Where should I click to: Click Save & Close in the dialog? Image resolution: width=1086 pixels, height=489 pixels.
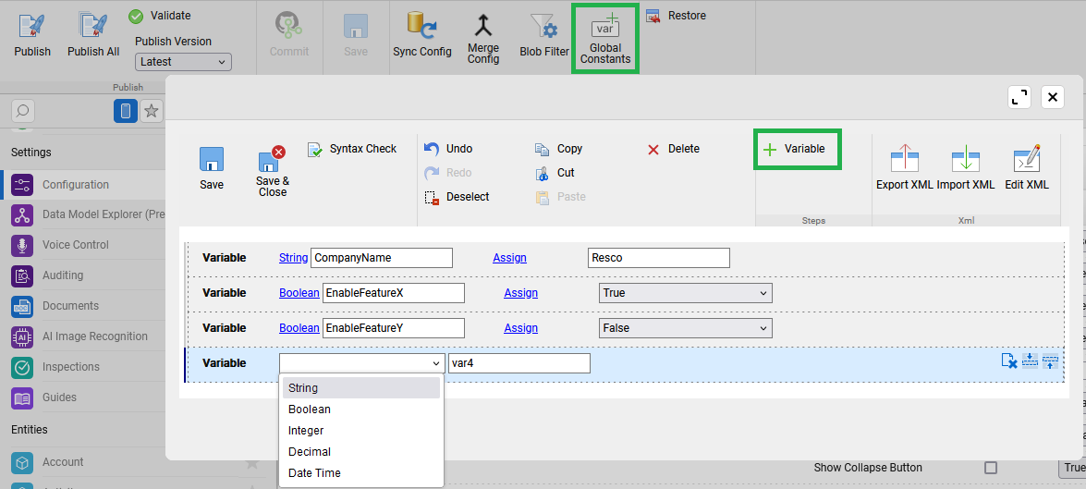click(272, 171)
